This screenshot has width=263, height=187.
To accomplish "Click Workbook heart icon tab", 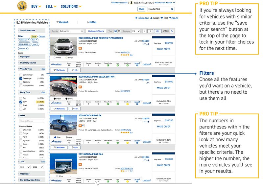I will (x=57, y=22).
